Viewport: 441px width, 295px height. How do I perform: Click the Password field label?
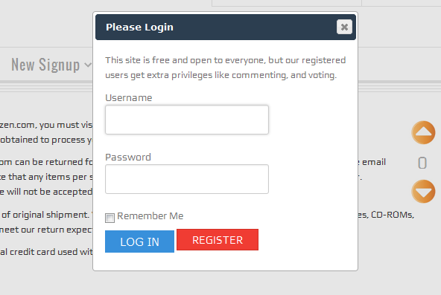point(128,157)
